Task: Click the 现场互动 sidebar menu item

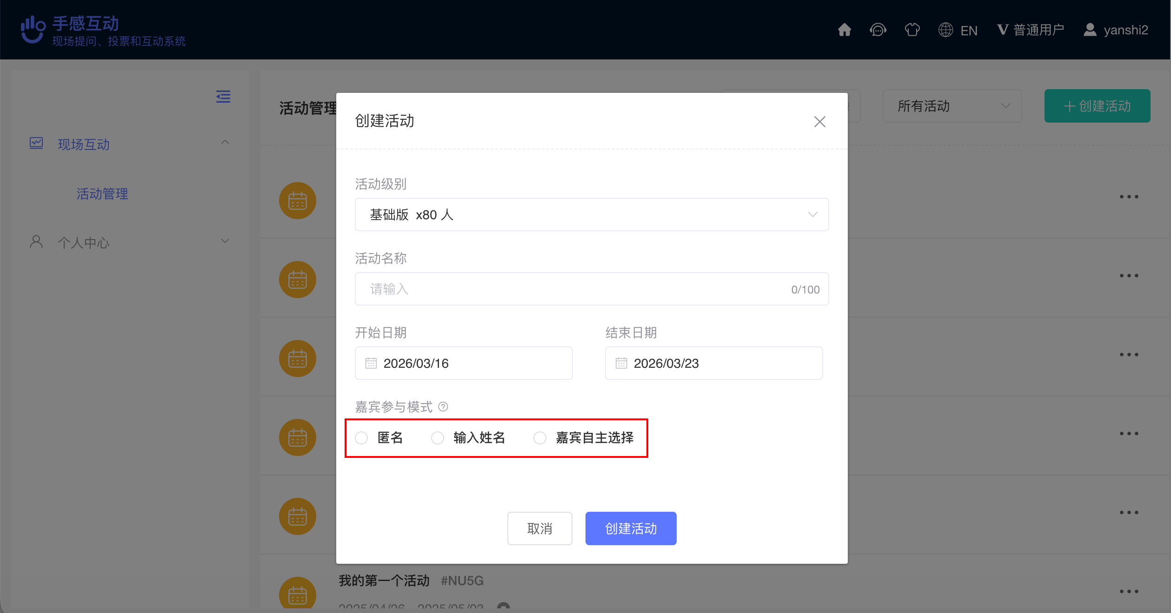Action: [x=84, y=144]
